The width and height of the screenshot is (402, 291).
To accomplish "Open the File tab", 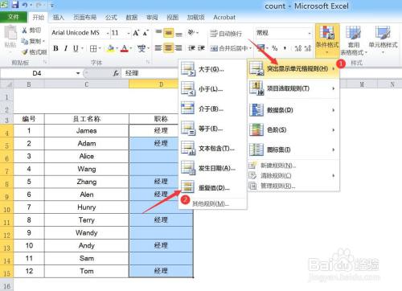I will point(14,17).
